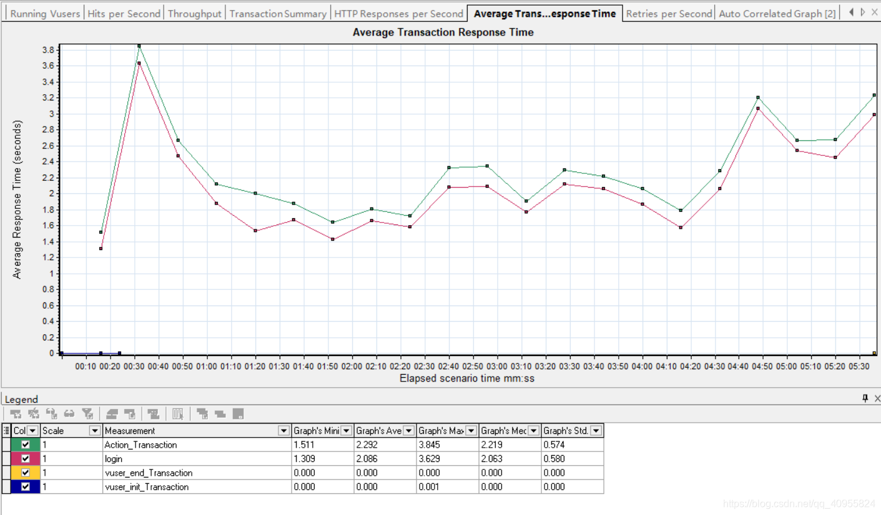Select the vuser_init_Transaction measurement name
This screenshot has width=881, height=515.
pyautogui.click(x=146, y=487)
